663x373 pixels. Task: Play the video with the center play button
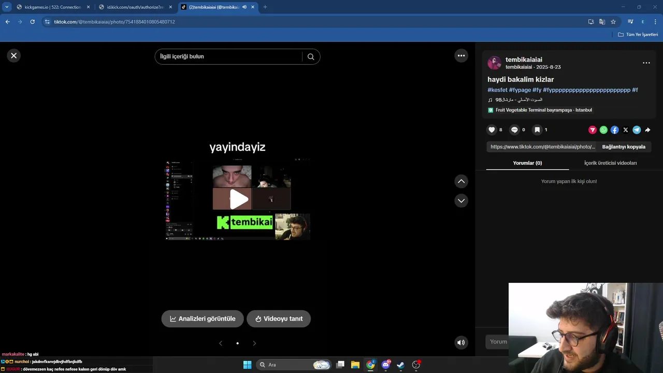pyautogui.click(x=238, y=199)
